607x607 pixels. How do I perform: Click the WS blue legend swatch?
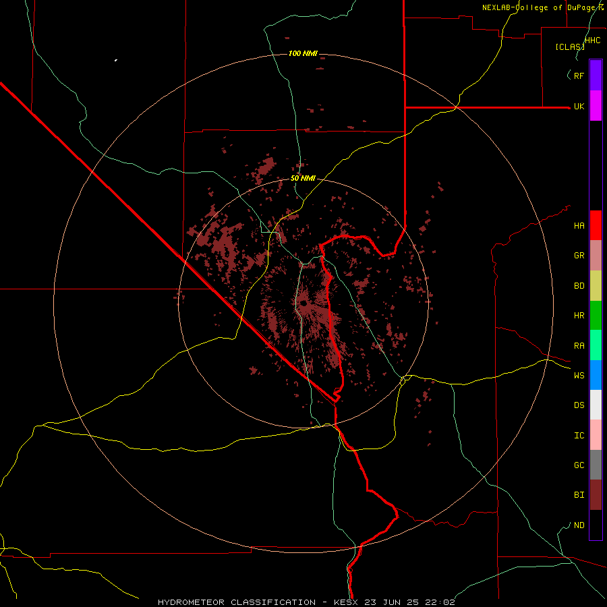[596, 375]
